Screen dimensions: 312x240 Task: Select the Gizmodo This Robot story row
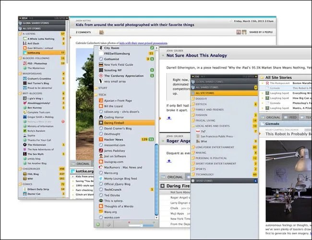[x=285, y=88]
